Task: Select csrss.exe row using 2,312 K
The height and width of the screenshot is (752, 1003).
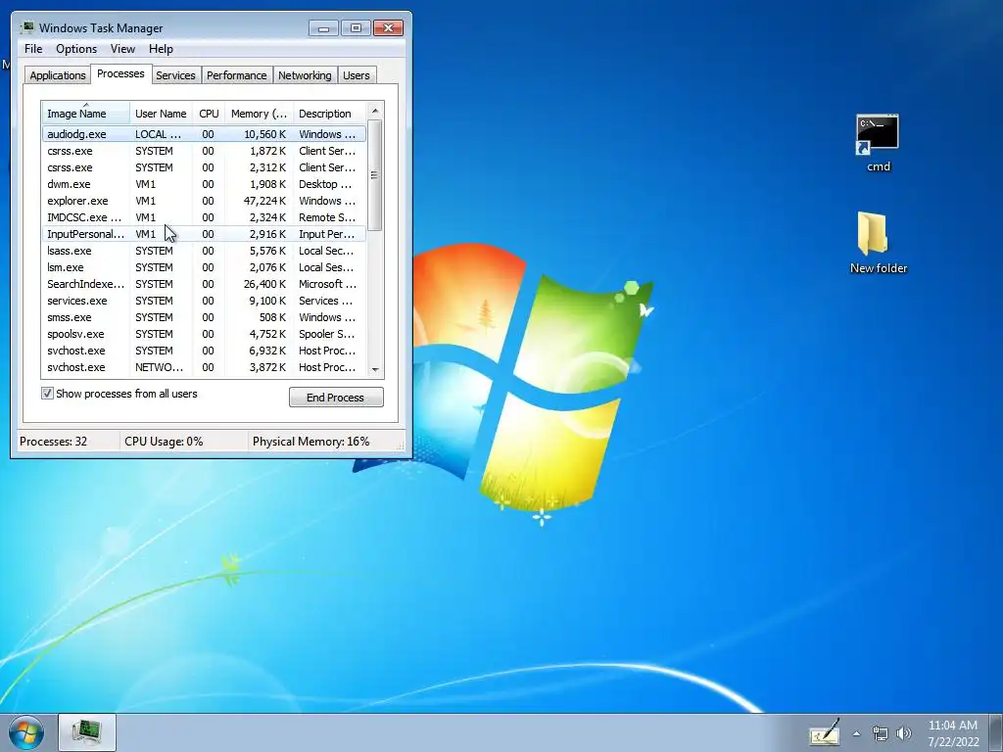Action: coord(204,166)
